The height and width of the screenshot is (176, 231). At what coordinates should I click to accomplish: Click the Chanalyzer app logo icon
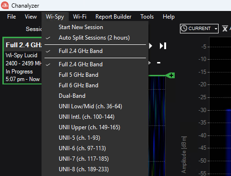point(5,6)
